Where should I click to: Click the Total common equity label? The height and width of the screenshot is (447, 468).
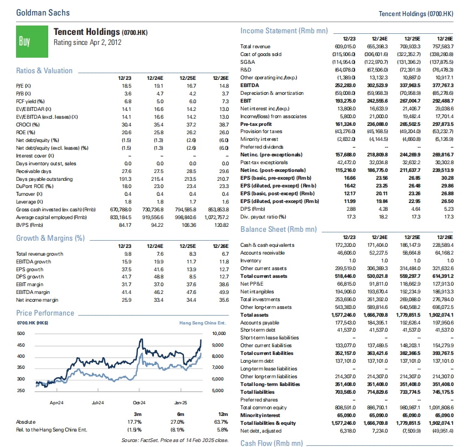pos(264,408)
